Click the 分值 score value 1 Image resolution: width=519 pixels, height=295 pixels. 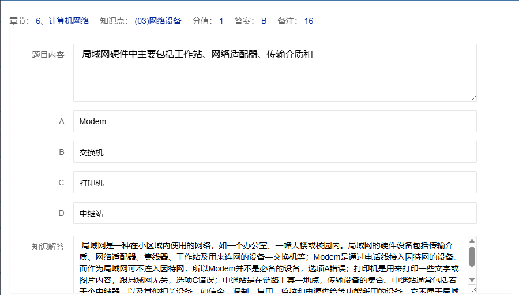(x=221, y=21)
